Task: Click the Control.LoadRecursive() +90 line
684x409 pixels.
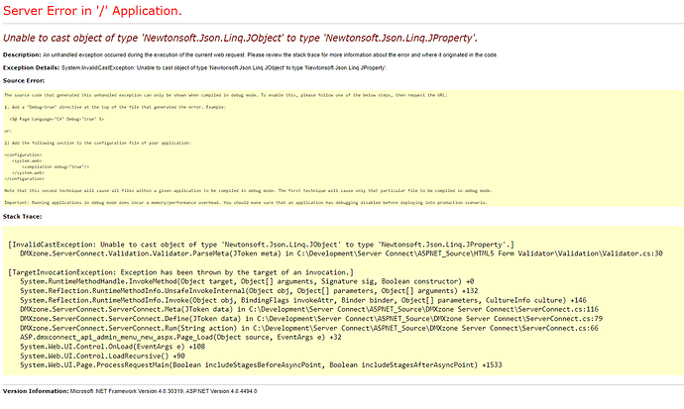Action: pyautogui.click(x=102, y=356)
